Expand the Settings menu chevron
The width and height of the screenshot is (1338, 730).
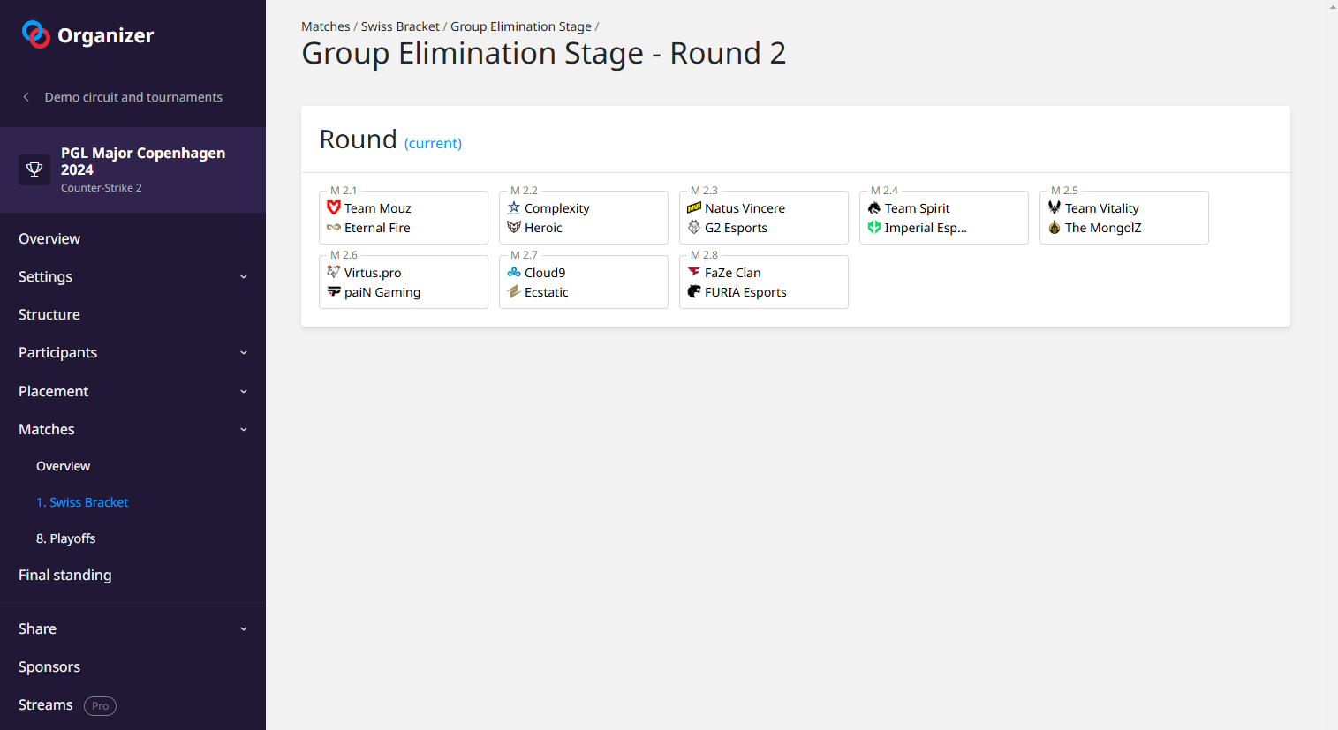tap(244, 277)
